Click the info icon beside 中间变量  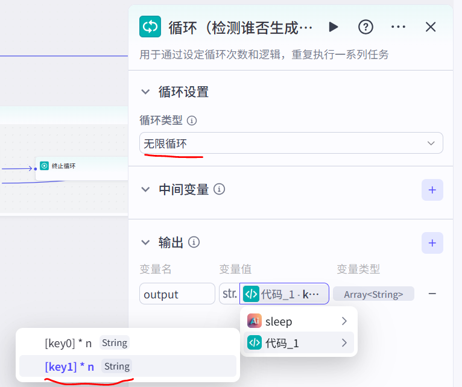coord(219,189)
